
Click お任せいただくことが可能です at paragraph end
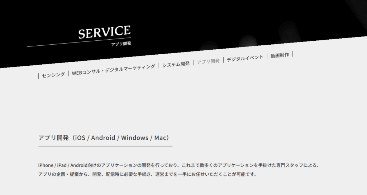(230, 175)
